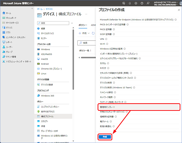Open ダッシュボード in left navigation
The width and height of the screenshot is (182, 143).
click(9, 18)
